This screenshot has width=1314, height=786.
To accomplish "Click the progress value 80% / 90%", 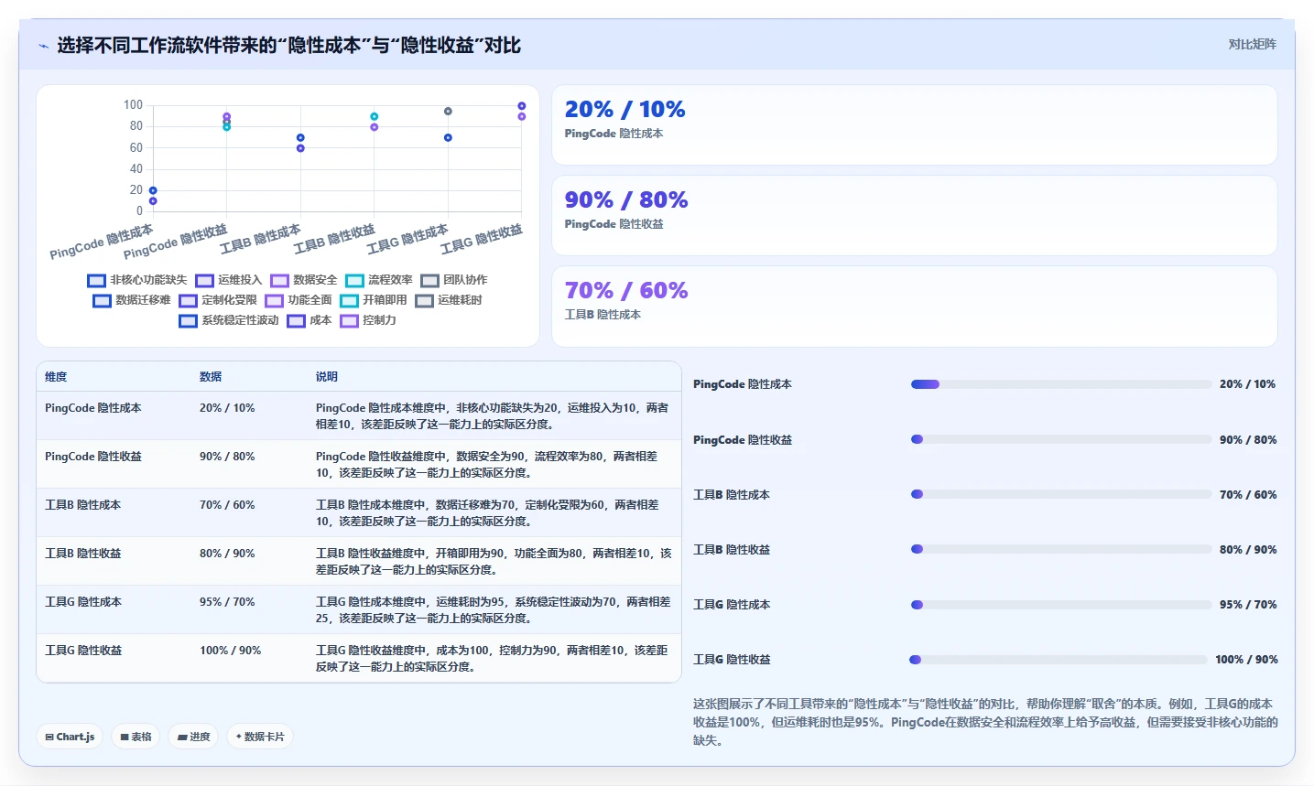I will pos(1248,550).
